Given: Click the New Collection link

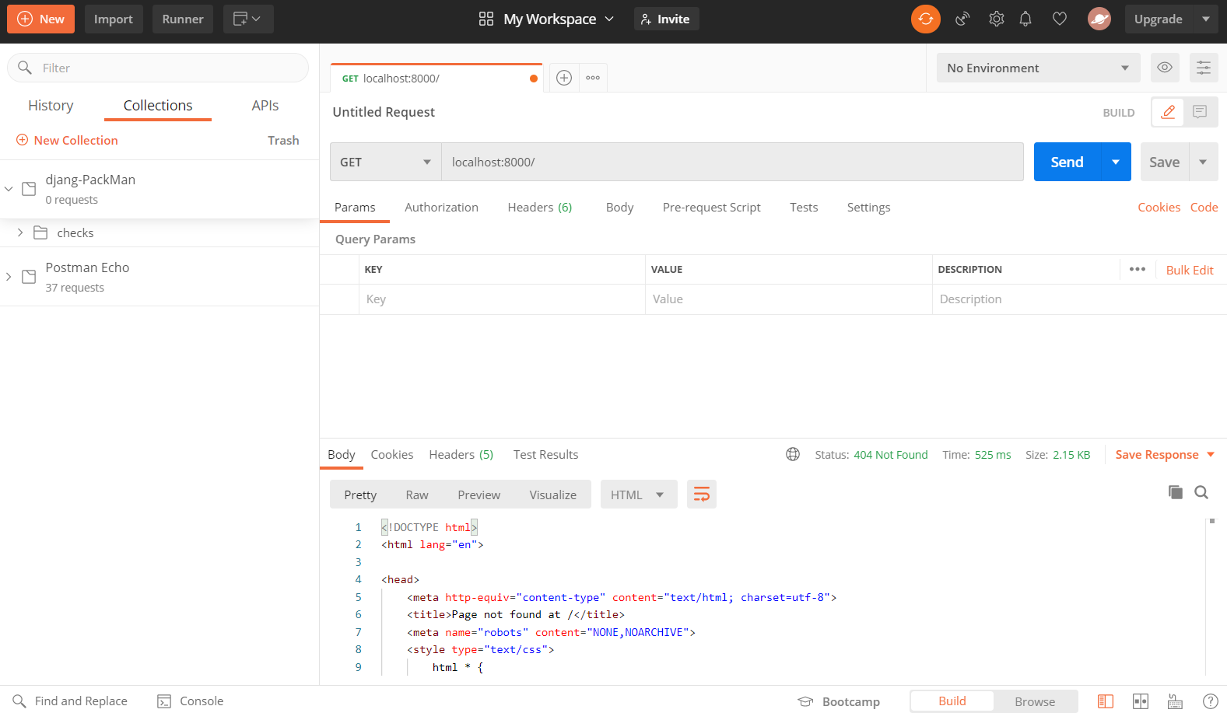Looking at the screenshot, I should 67,140.
